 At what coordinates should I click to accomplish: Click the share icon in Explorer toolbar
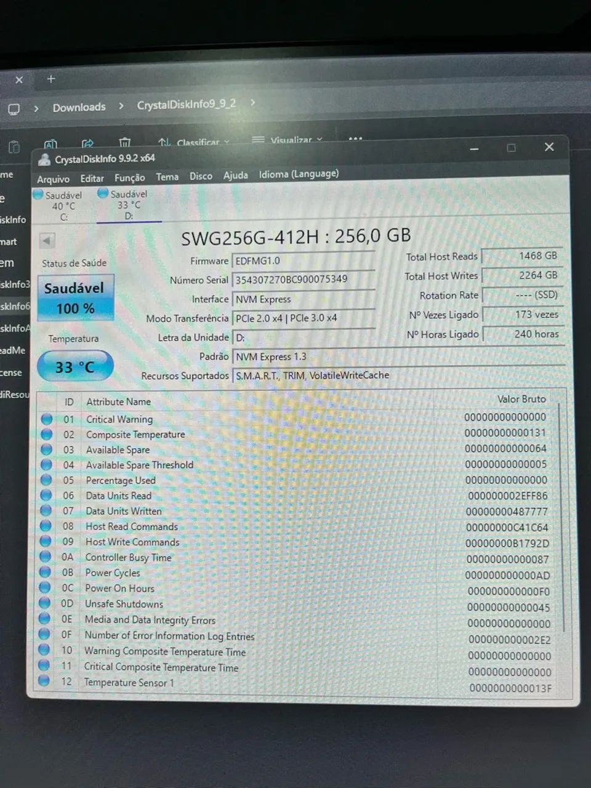87,144
